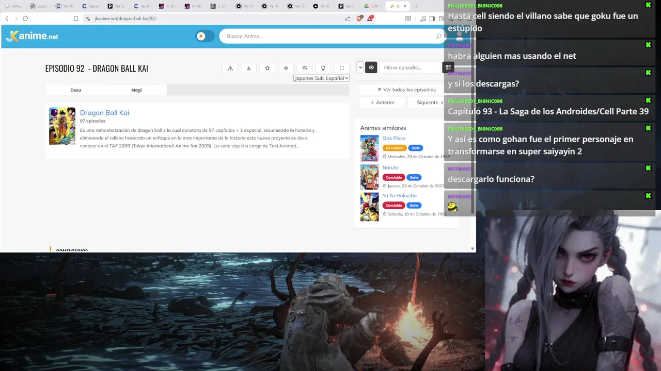Click the '97 episodios' text

[x=92, y=121]
